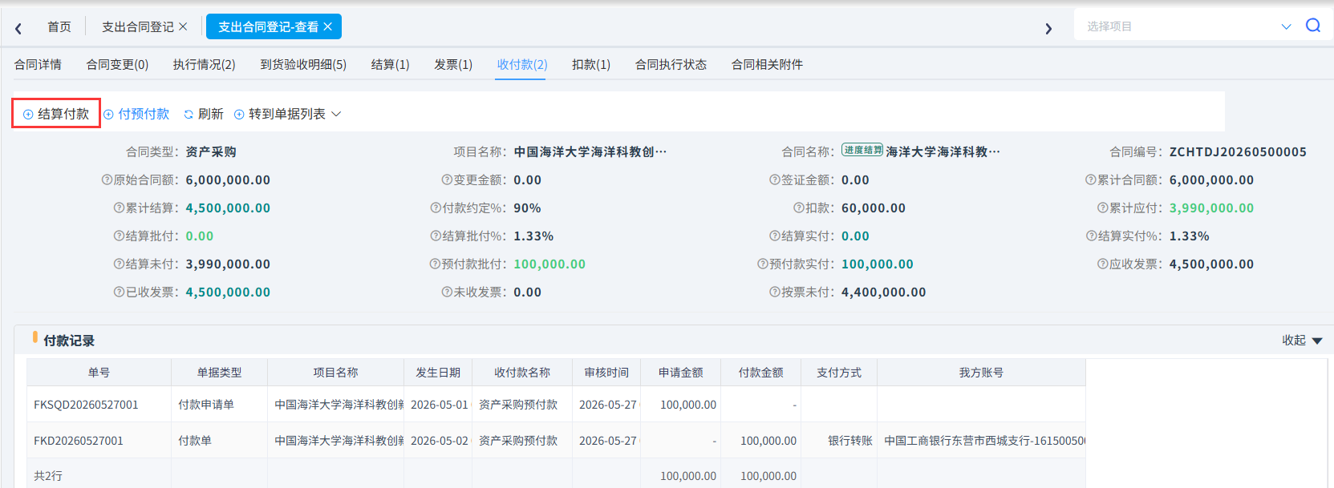Image resolution: width=1334 pixels, height=488 pixels.
Task: Close the 支出合同登记-查看 tab with its X
Action: [x=327, y=26]
